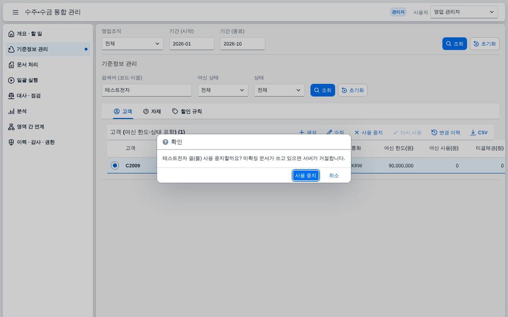Screen dimensions: 508x317
Task: Click 조회 button next to 상태 filter
Action: pyautogui.click(x=323, y=90)
